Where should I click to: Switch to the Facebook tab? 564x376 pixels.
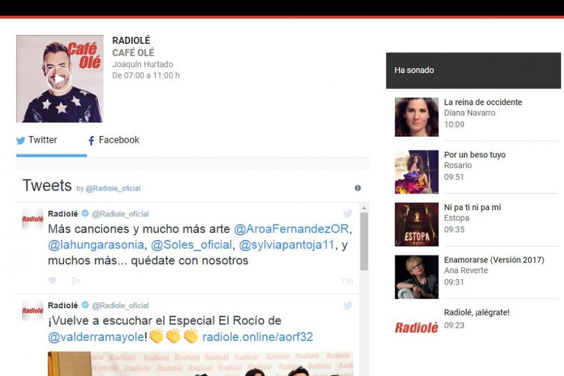point(113,140)
